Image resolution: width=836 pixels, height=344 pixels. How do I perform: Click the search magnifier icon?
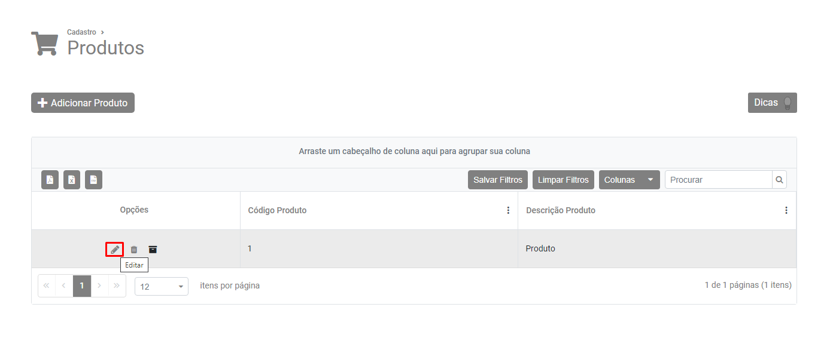coord(779,180)
